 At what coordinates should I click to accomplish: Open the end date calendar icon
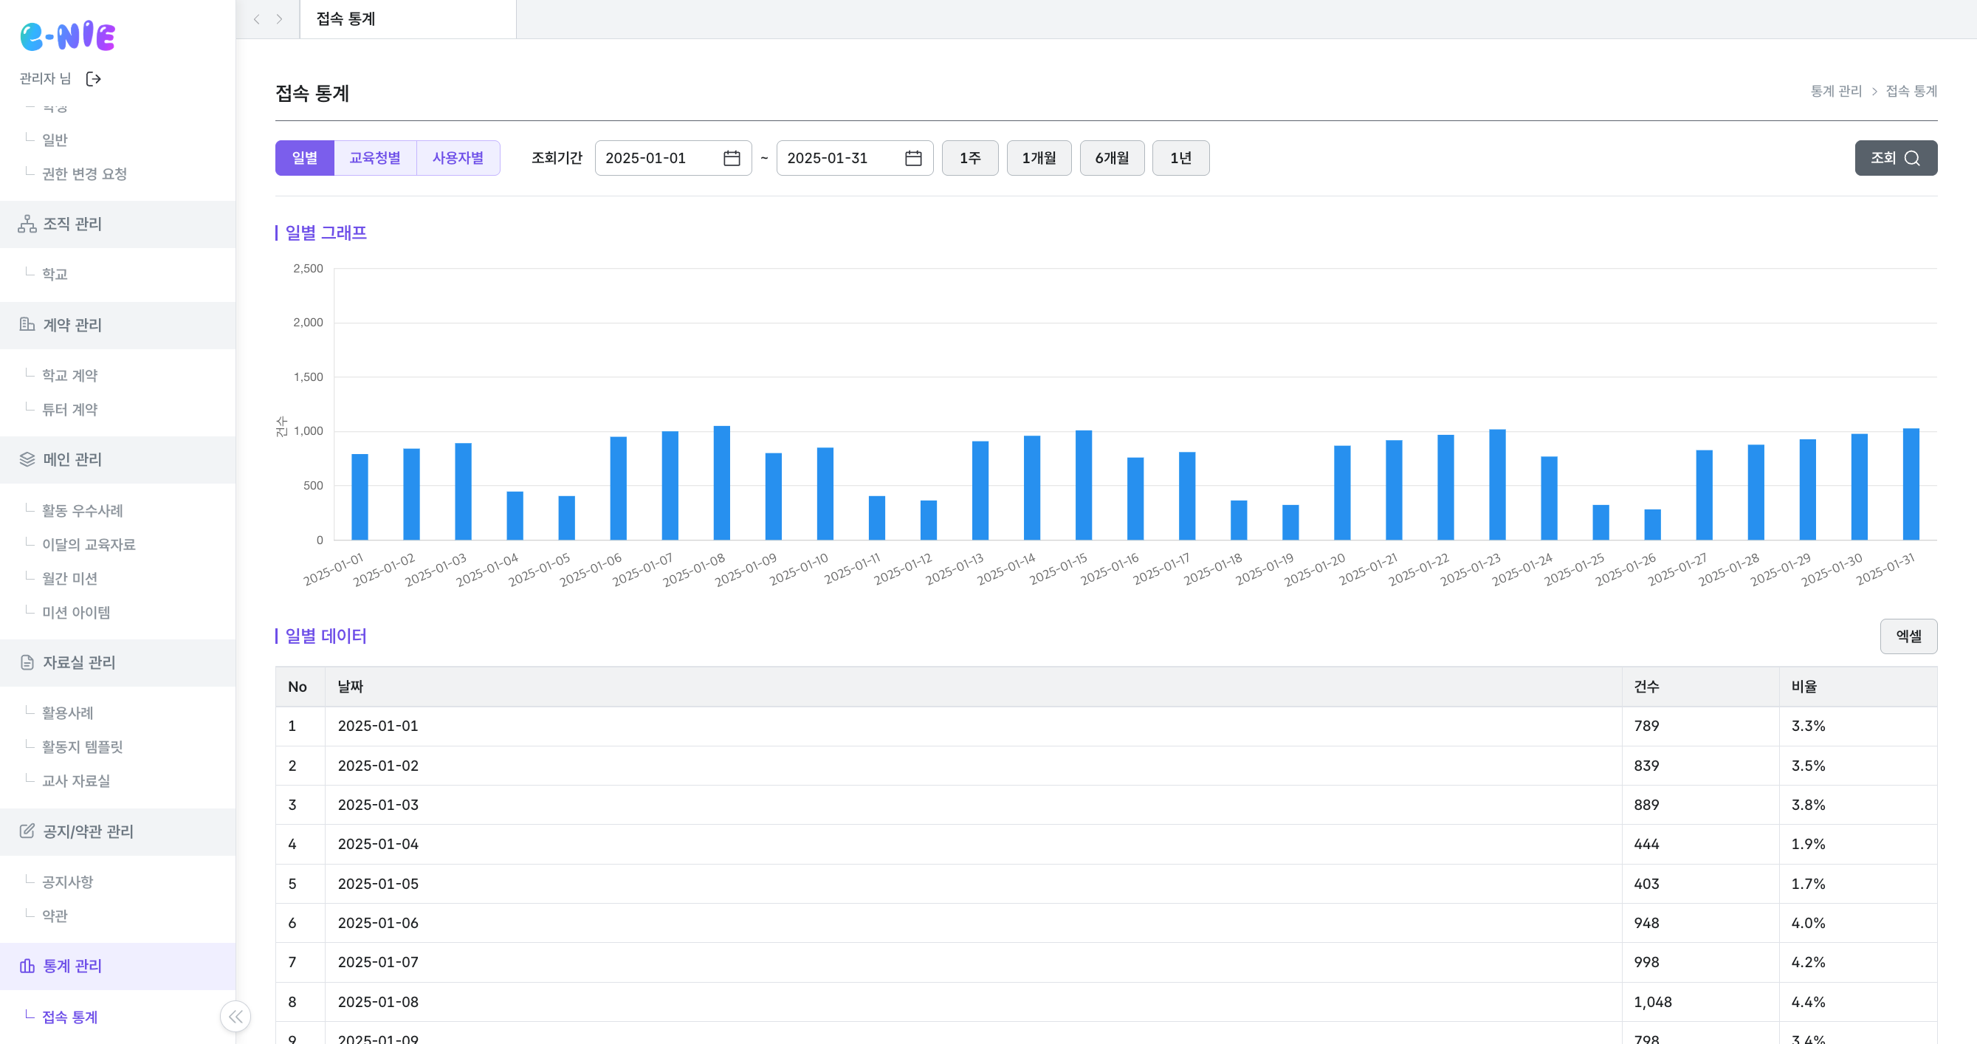tap(912, 158)
